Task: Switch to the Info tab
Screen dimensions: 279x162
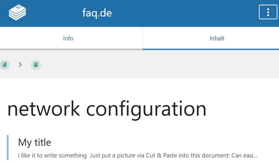Action: click(68, 38)
